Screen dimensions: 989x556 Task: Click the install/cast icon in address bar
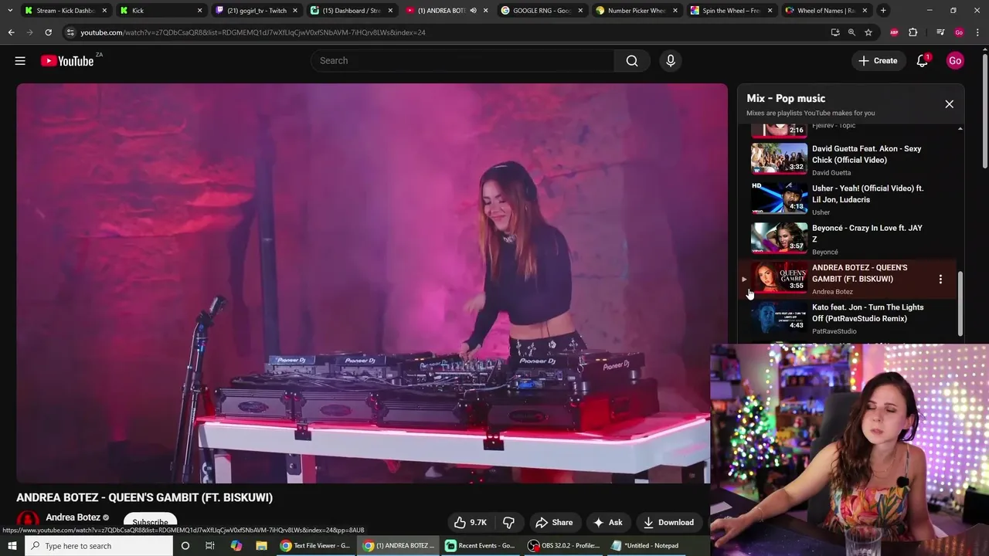pyautogui.click(x=835, y=32)
